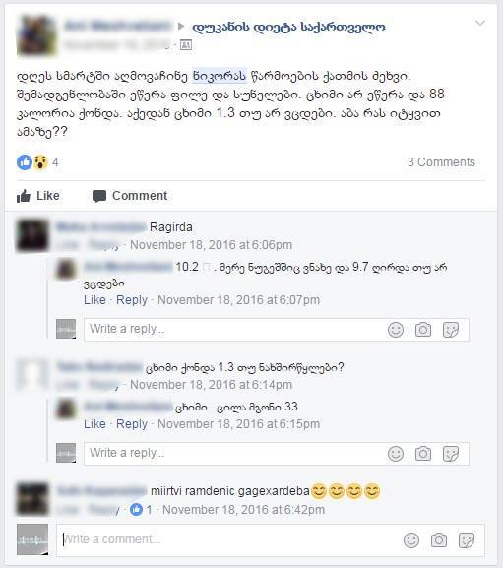
Task: Attach a photo in first reply box
Action: pyautogui.click(x=423, y=330)
